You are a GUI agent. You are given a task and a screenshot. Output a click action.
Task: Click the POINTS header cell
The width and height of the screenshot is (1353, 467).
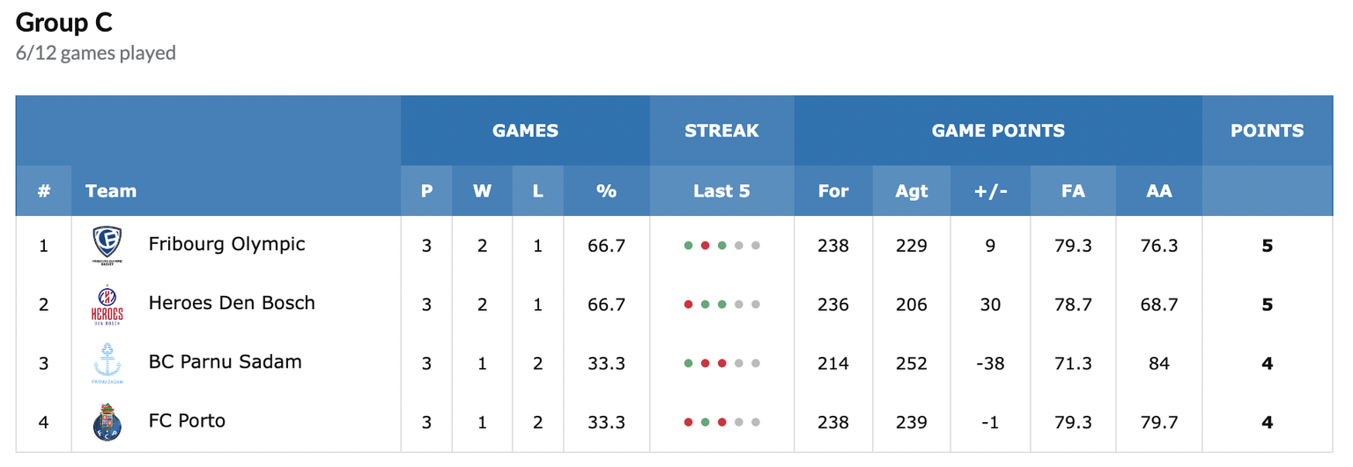coord(1267,130)
